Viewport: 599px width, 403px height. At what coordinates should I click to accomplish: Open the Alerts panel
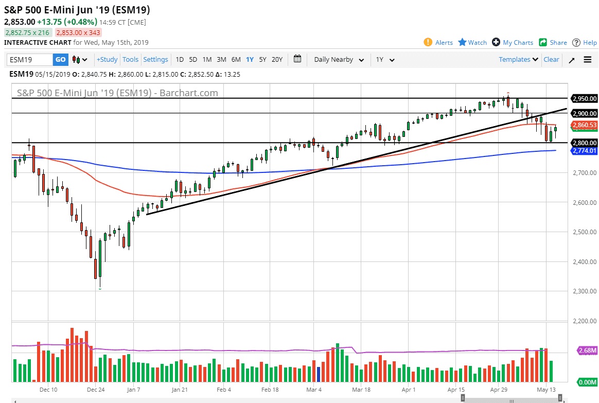point(438,42)
